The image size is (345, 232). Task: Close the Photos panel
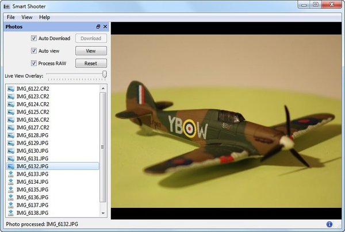[105, 27]
